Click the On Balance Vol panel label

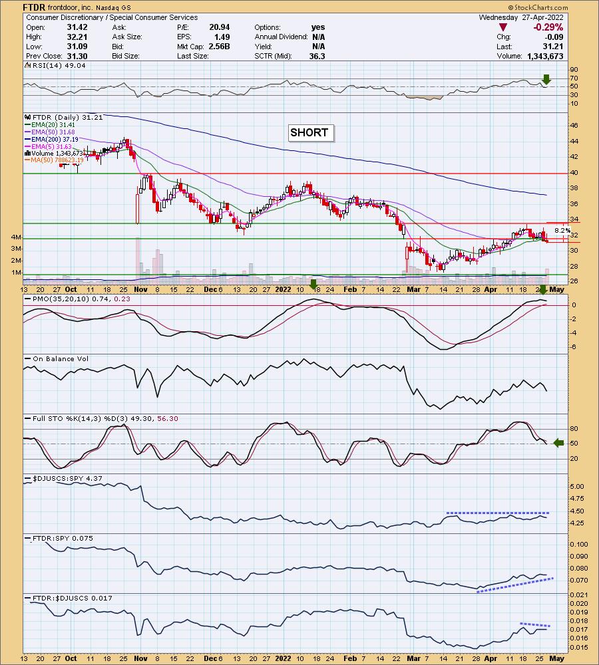(x=61, y=359)
